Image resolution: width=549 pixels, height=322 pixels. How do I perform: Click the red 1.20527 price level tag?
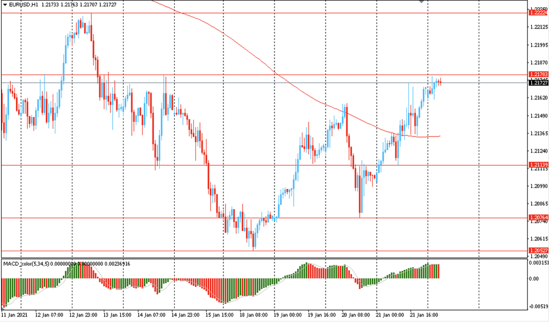point(538,251)
